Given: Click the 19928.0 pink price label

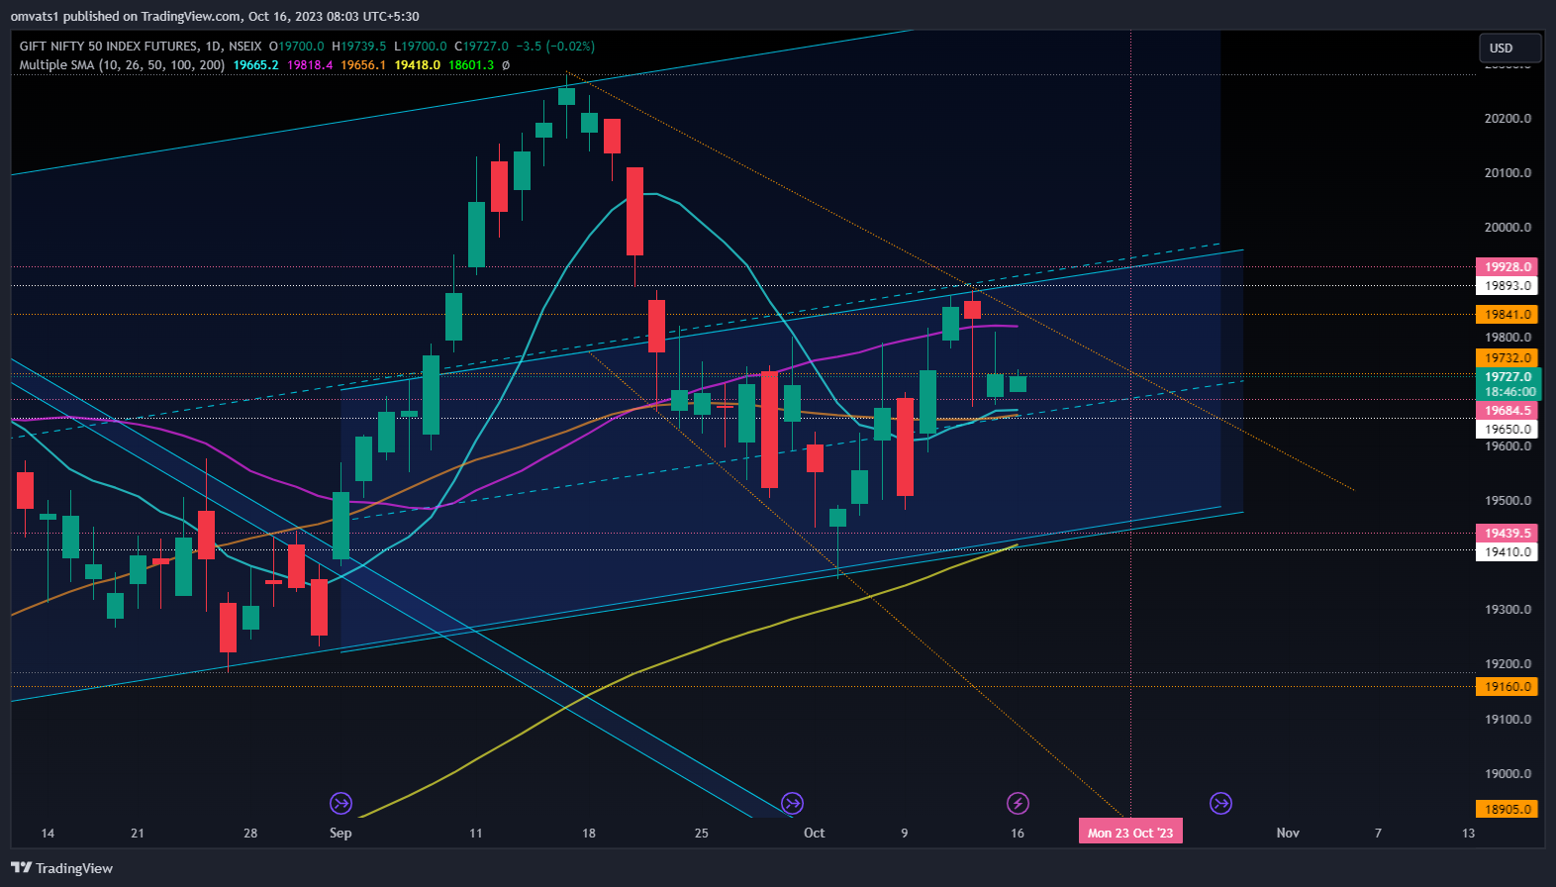Looking at the screenshot, I should pos(1507,267).
